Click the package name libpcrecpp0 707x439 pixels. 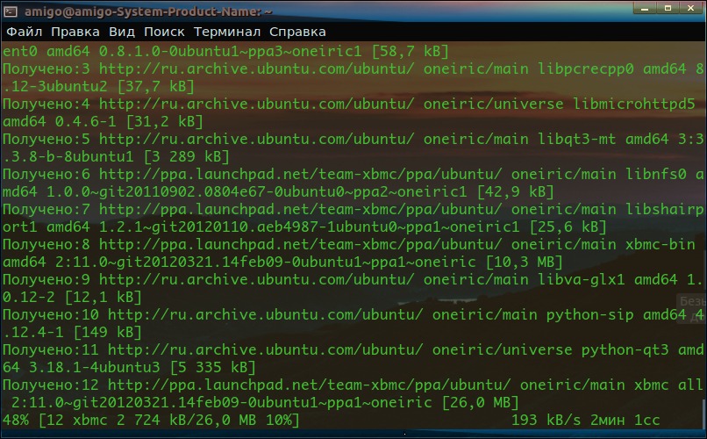tap(586, 68)
